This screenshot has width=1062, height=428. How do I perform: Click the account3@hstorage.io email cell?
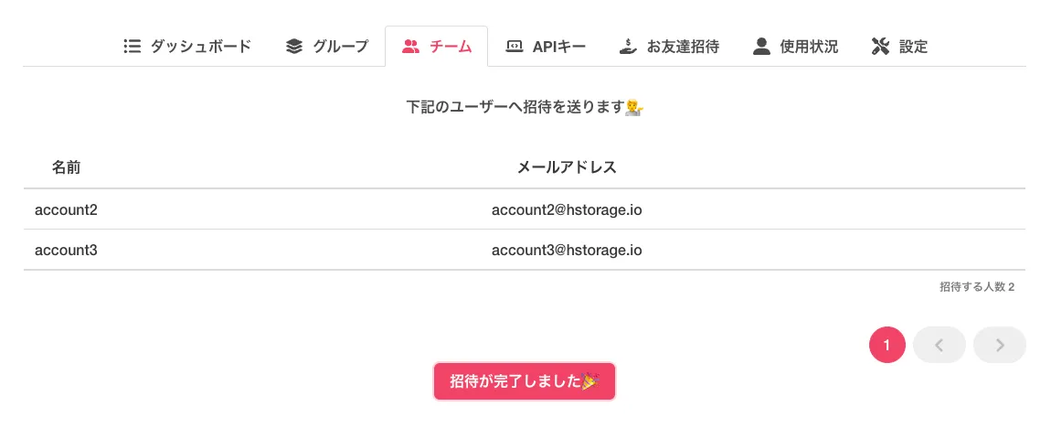(567, 250)
